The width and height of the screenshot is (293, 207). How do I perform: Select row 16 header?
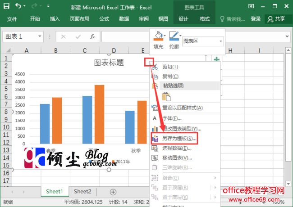click(6, 173)
